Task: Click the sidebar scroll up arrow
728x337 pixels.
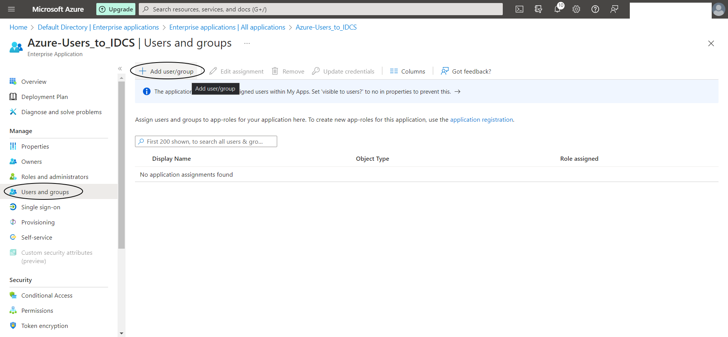Action: coord(121,78)
